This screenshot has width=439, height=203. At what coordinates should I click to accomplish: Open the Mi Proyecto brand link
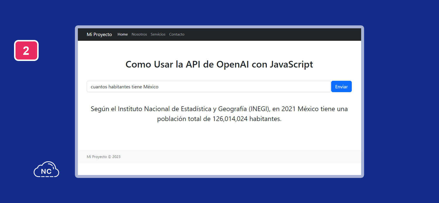[x=99, y=34]
